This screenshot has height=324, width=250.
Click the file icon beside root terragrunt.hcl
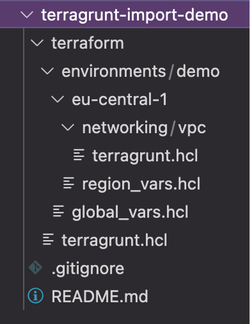[x=48, y=239]
